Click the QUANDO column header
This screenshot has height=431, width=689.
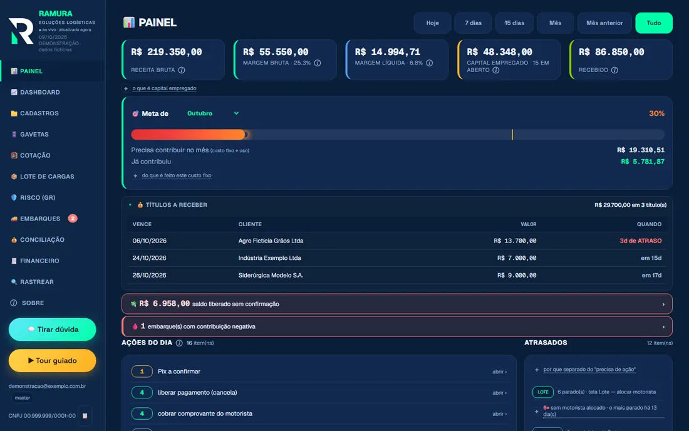(649, 224)
